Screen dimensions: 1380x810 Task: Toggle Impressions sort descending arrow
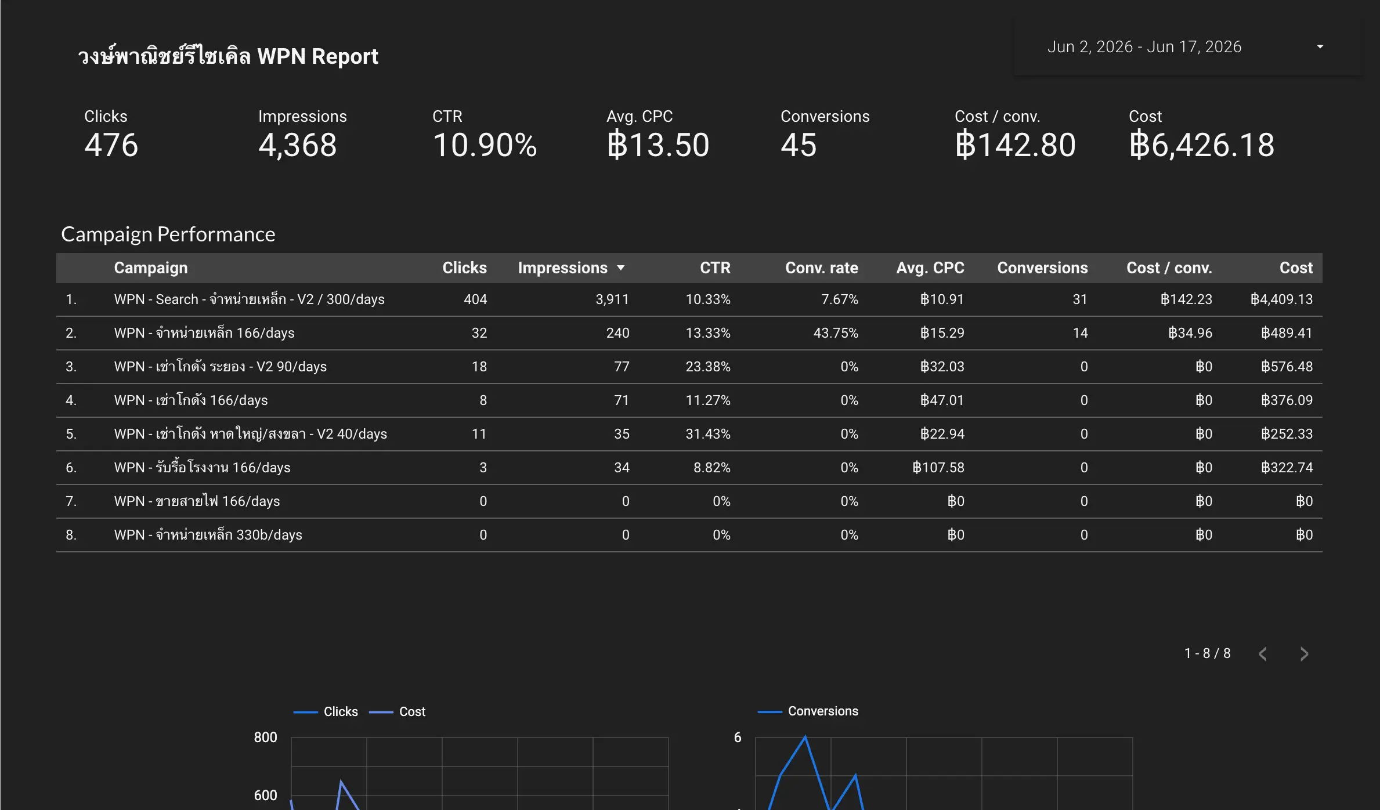pyautogui.click(x=620, y=268)
